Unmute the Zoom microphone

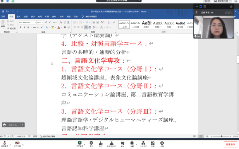(x=5, y=144)
